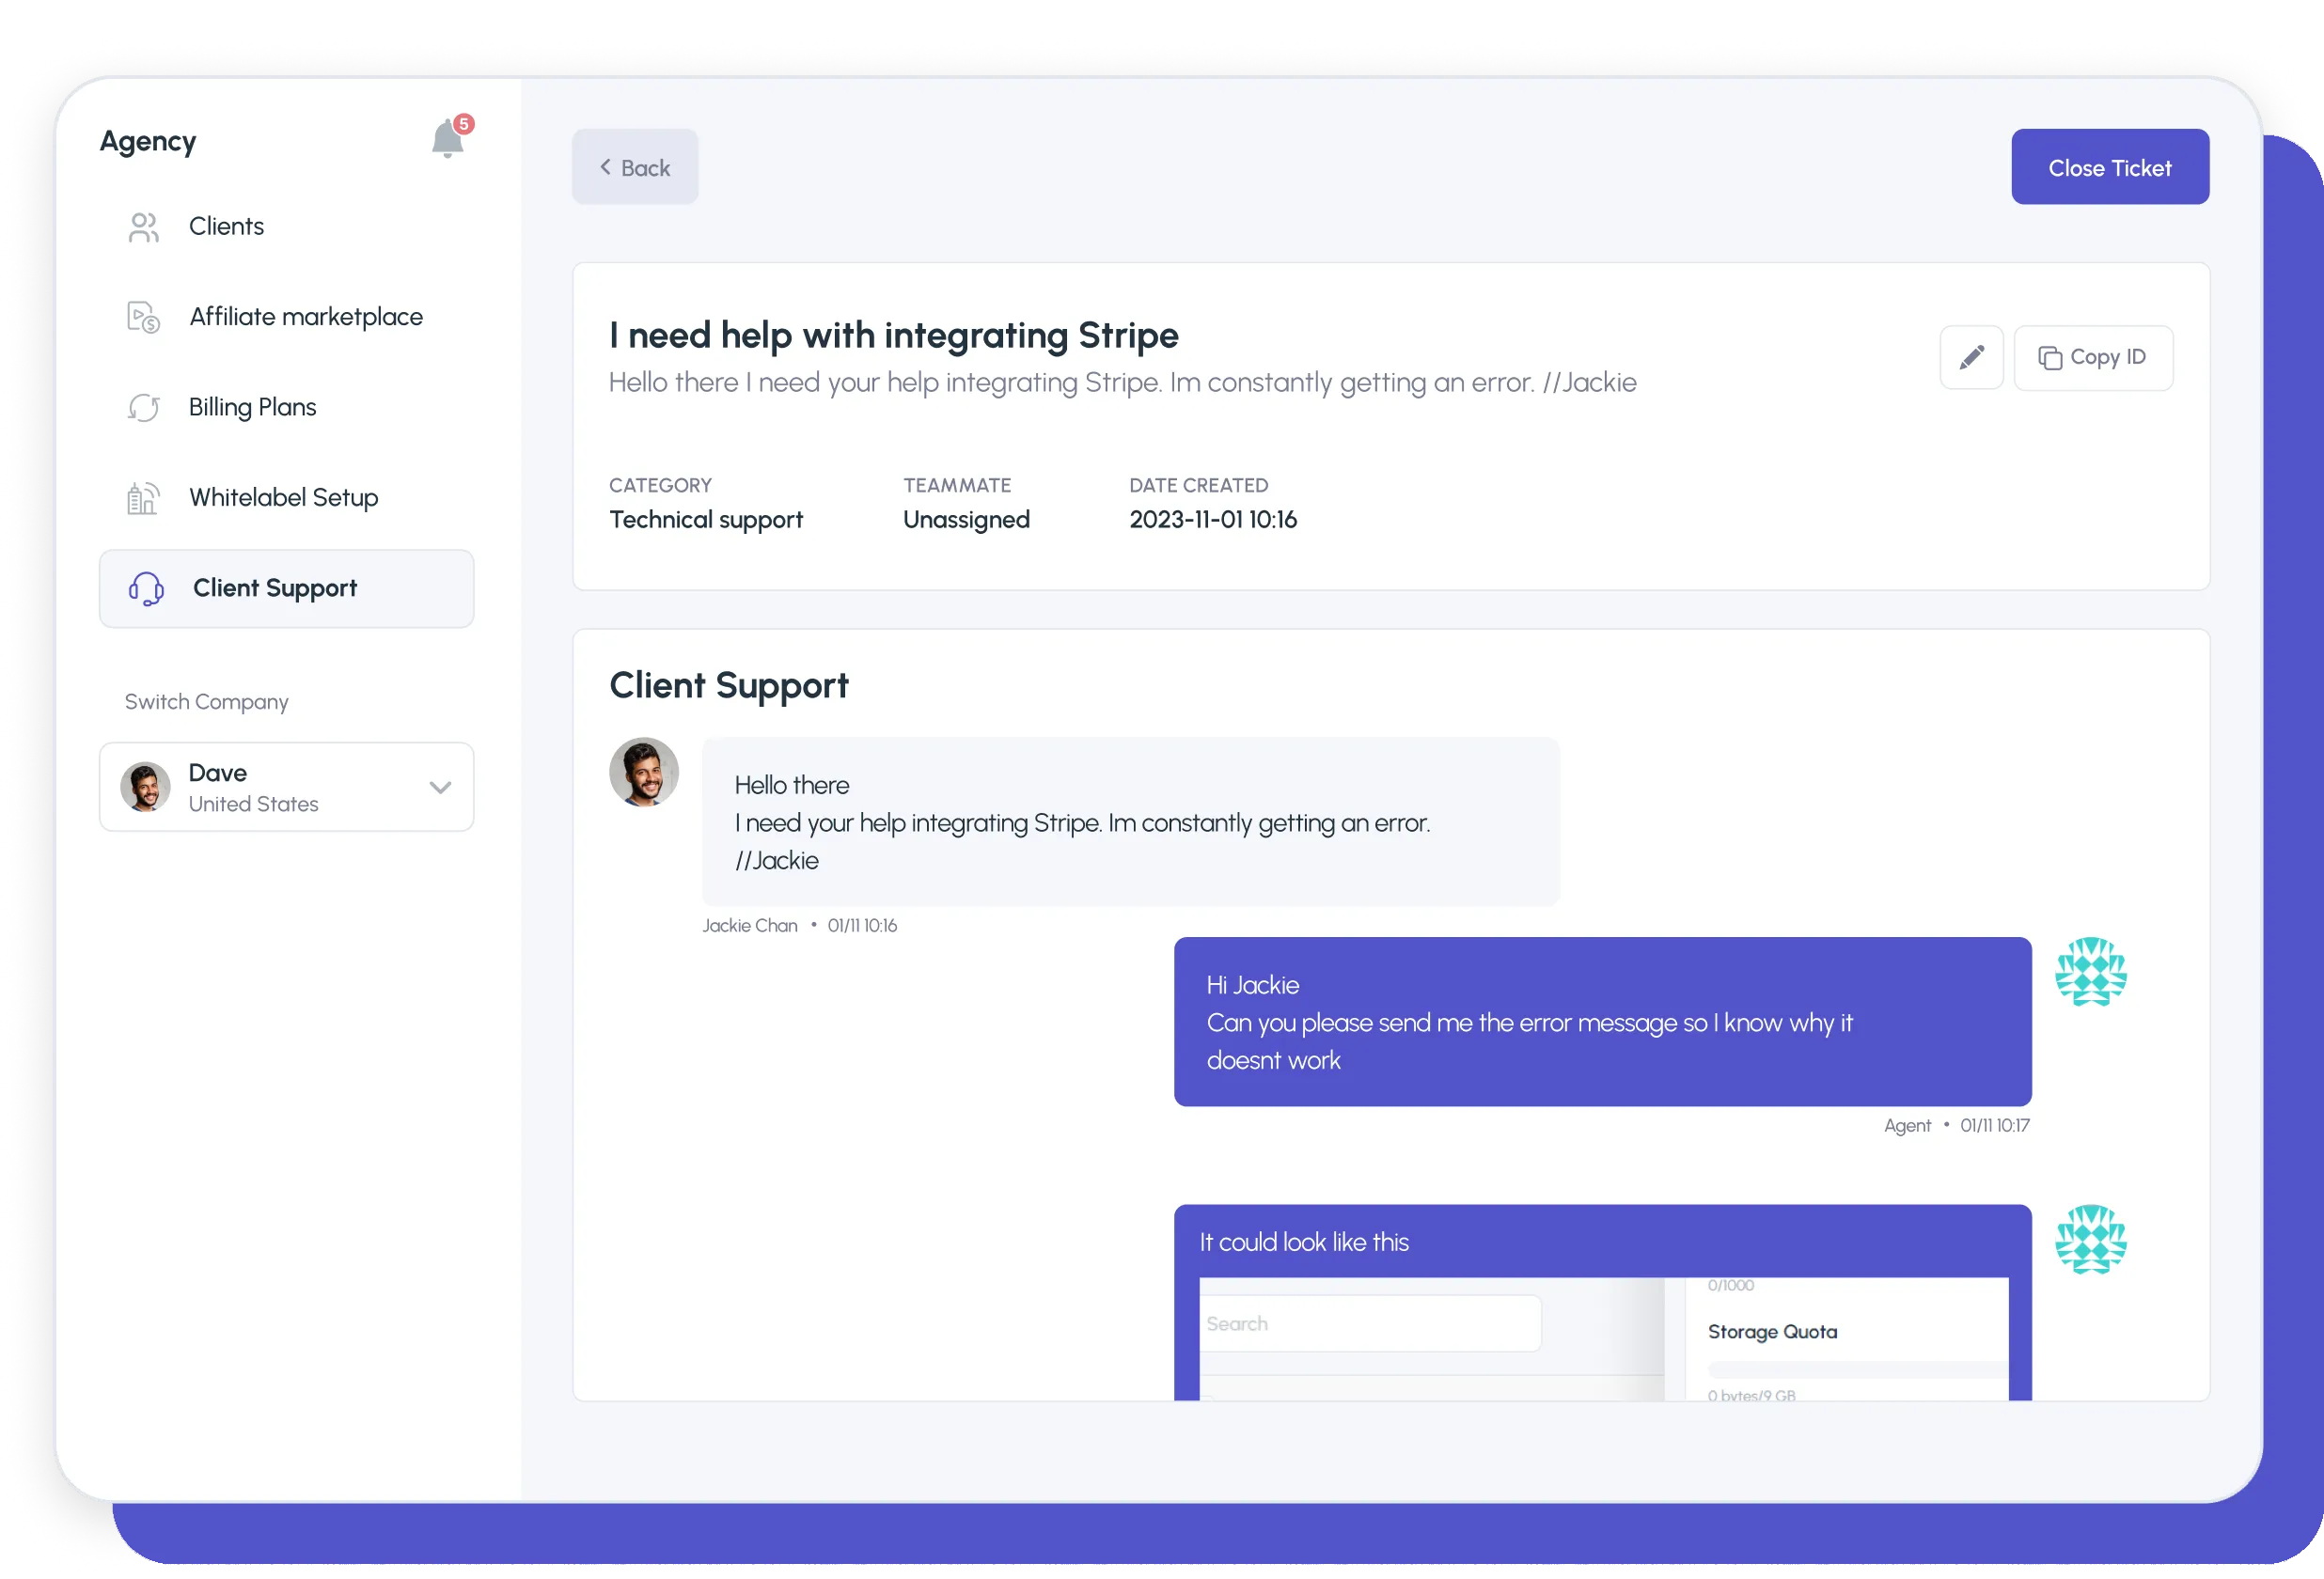Click the Billing Plans cycle icon
The width and height of the screenshot is (2324, 1579).
coord(144,408)
